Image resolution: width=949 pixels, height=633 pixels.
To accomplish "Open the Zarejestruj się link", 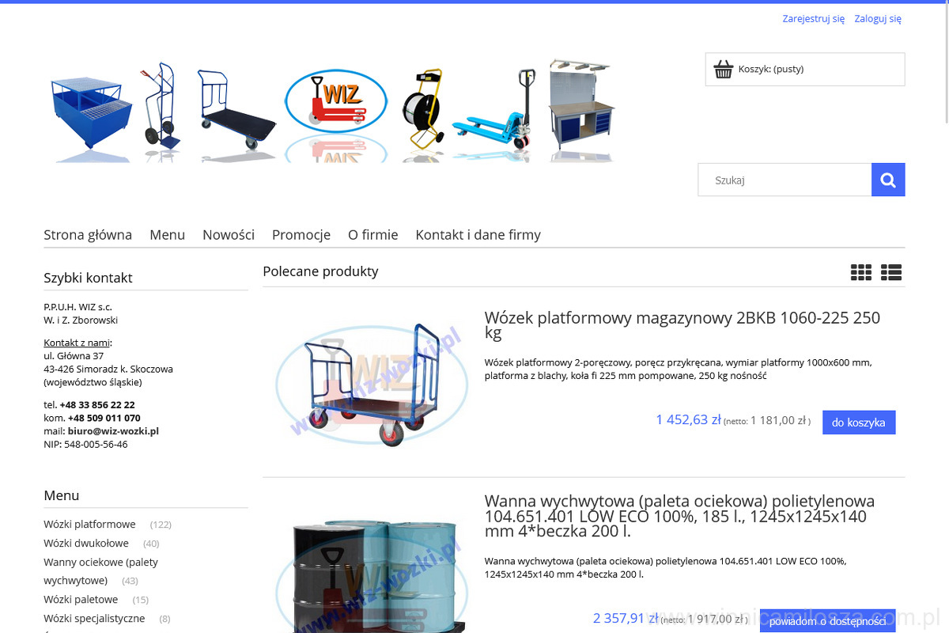I will tap(813, 19).
